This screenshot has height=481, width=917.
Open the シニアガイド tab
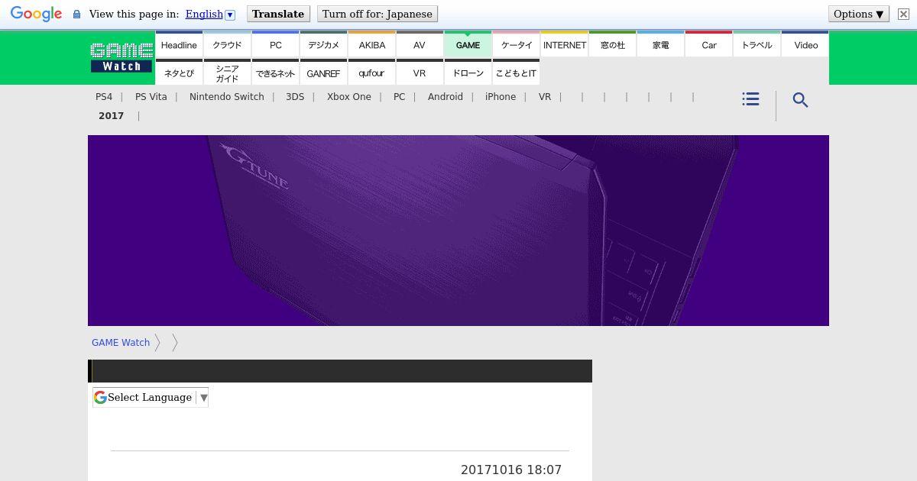pos(227,73)
